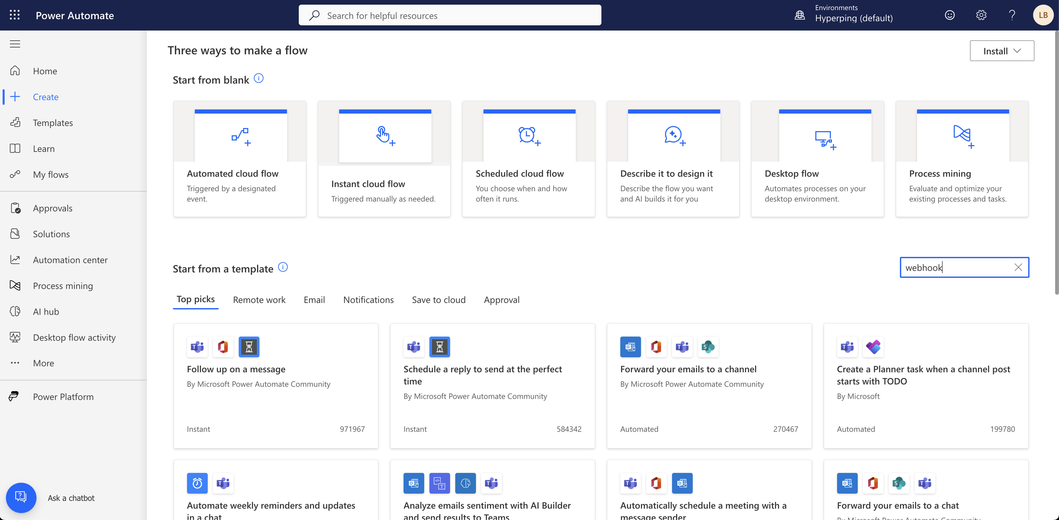Clear the webhook template search text

tap(1018, 268)
